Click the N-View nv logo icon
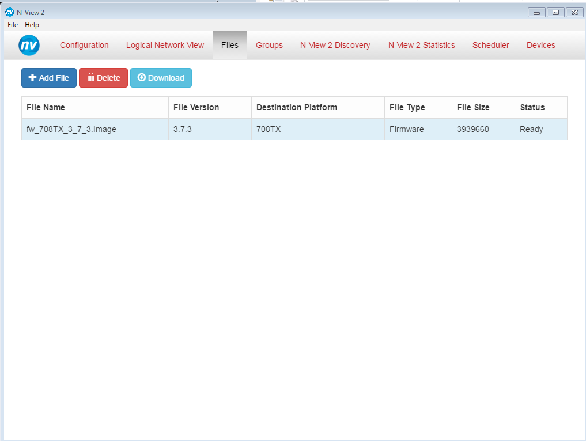The height and width of the screenshot is (441, 586). [29, 46]
